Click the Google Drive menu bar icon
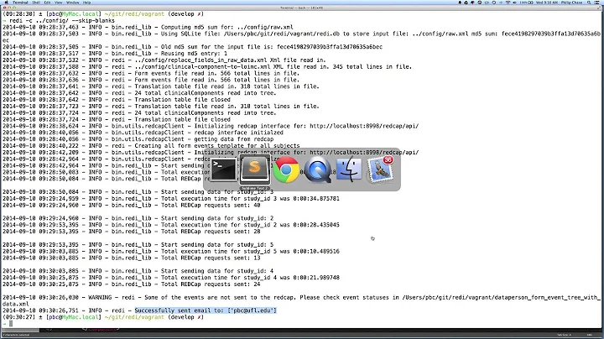 click(x=466, y=3)
